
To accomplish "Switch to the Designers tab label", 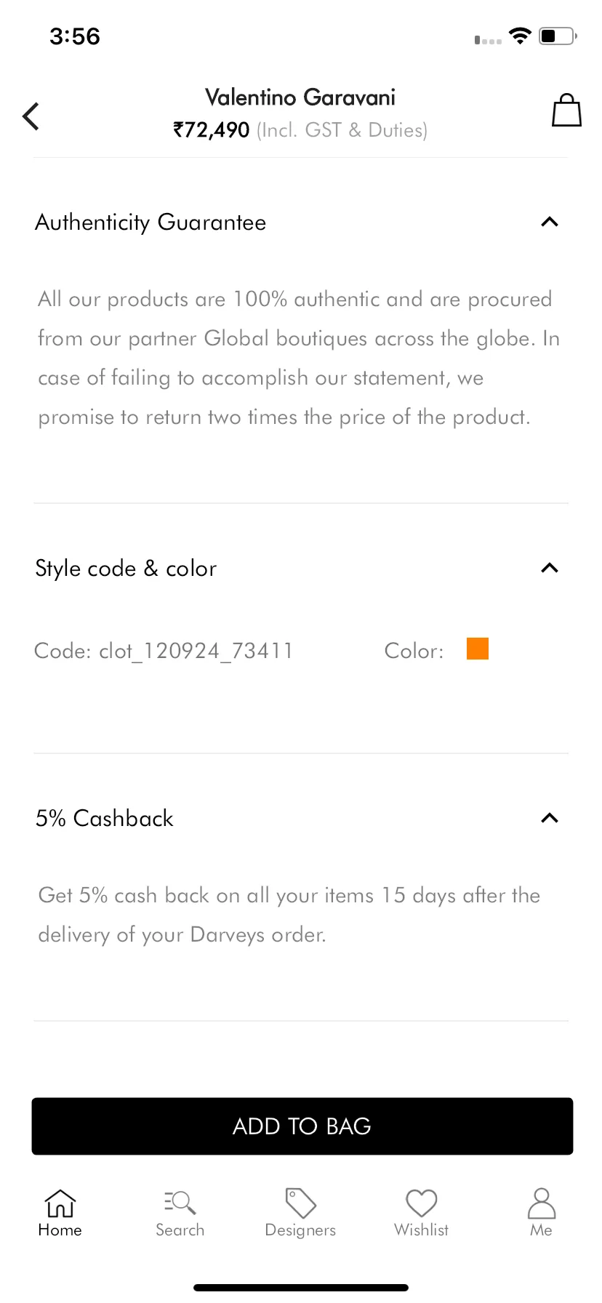I will [x=300, y=1230].
